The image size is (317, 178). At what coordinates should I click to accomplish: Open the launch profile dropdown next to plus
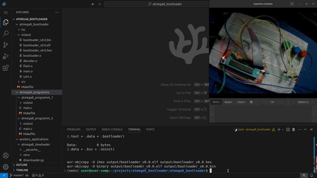coord(283,130)
